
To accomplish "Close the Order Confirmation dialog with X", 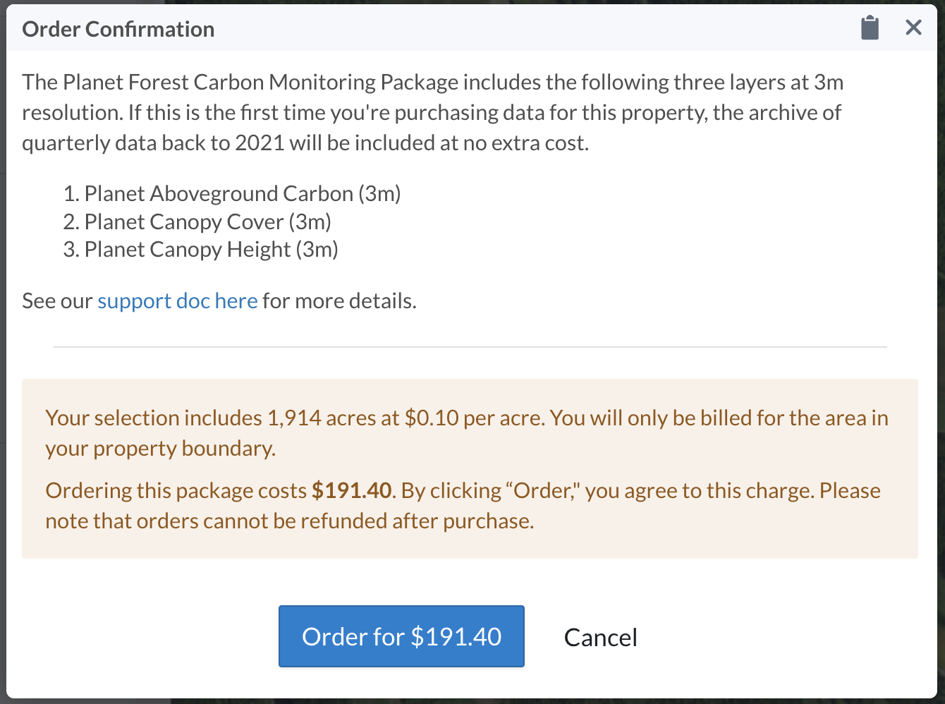I will (x=913, y=28).
